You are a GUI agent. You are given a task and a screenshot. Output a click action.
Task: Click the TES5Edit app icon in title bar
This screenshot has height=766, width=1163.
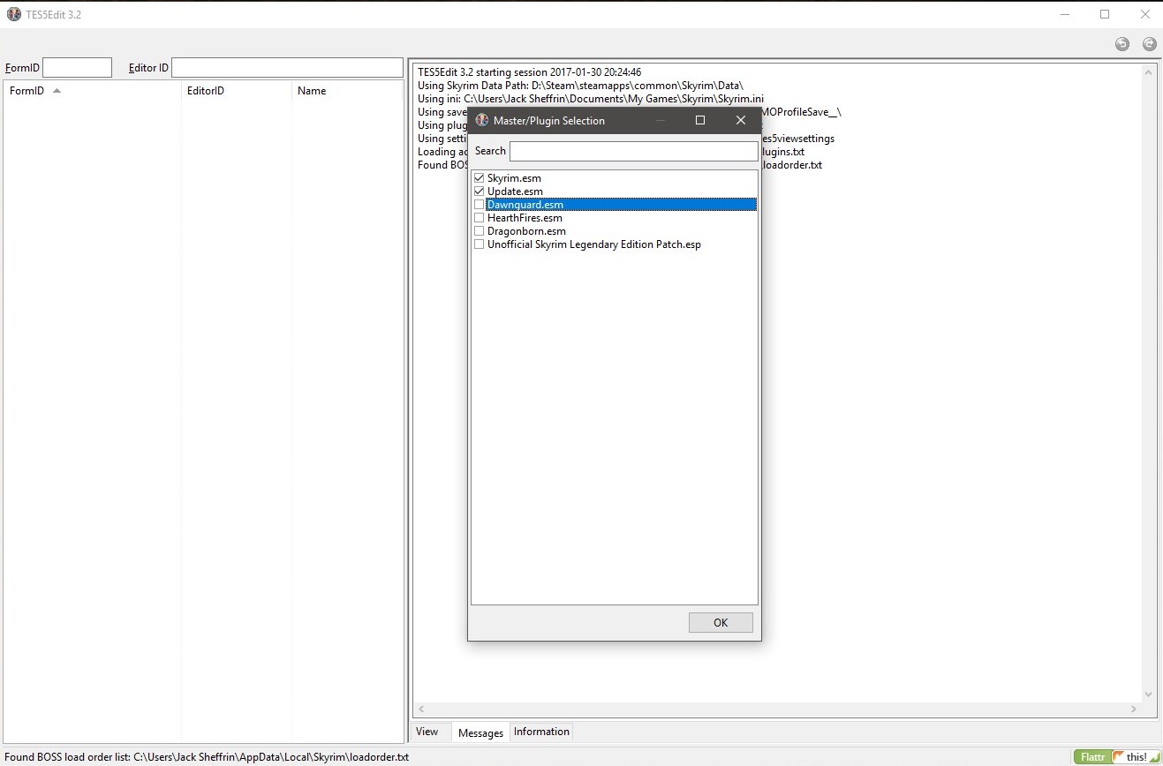tap(13, 14)
